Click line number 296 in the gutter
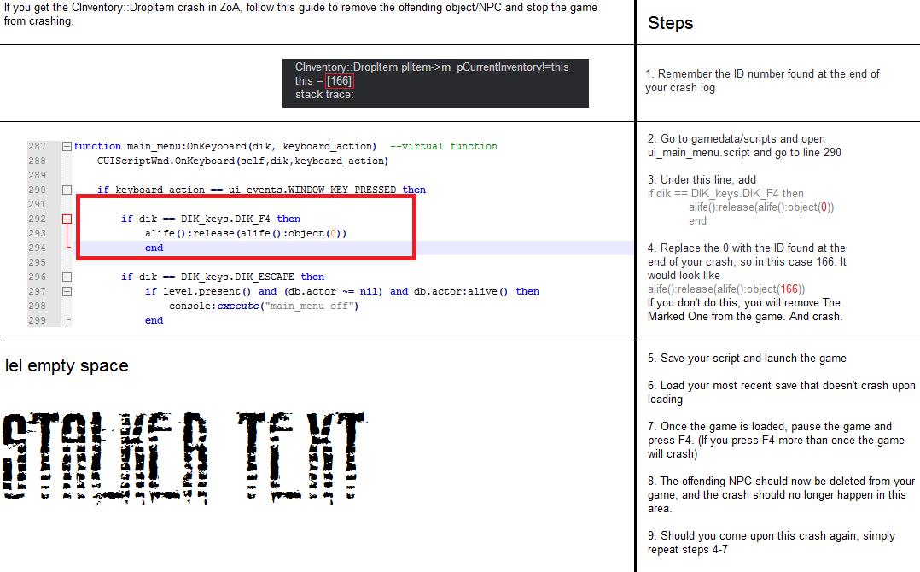The width and height of the screenshot is (920, 572). click(x=37, y=277)
